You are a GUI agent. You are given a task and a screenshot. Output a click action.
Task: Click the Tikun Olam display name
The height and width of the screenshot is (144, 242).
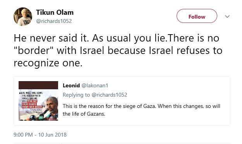pos(55,12)
